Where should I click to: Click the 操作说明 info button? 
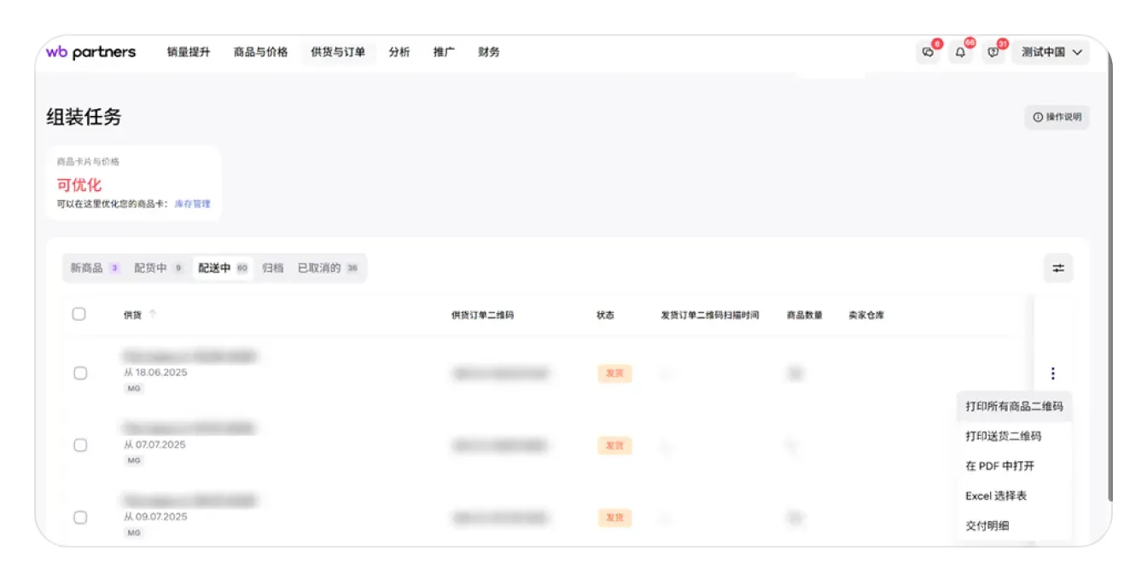tap(1057, 117)
